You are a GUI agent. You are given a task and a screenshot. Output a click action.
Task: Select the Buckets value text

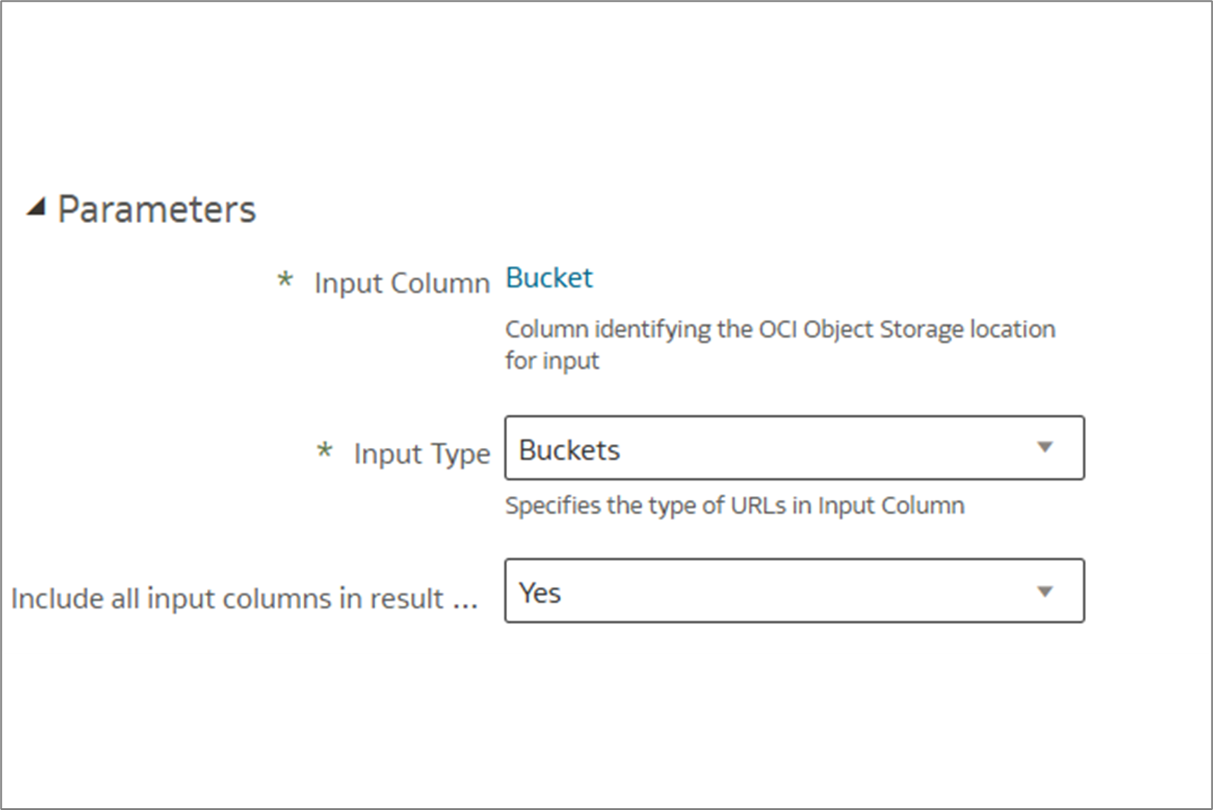(x=570, y=450)
